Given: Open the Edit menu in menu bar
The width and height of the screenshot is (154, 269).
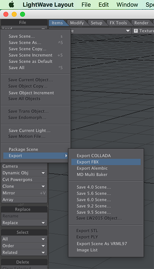Looking at the screenshot, I should 104,5.
